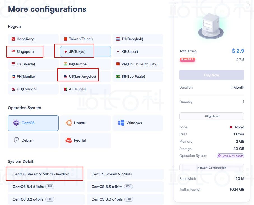This screenshot has height=205, width=254.
Task: Select CentOS 8.4 64bits version
Action: click(46, 187)
